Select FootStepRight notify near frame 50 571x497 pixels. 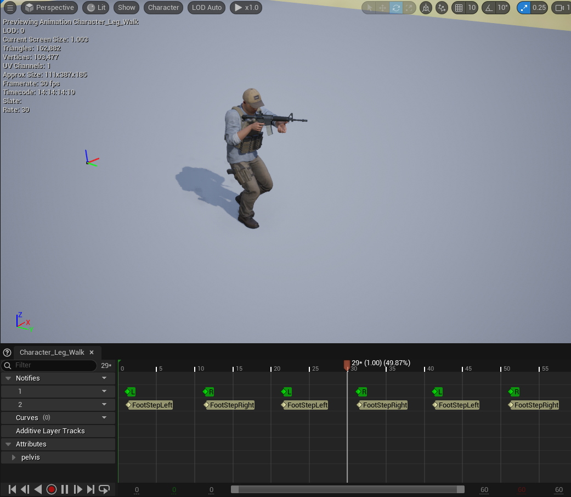pos(534,405)
